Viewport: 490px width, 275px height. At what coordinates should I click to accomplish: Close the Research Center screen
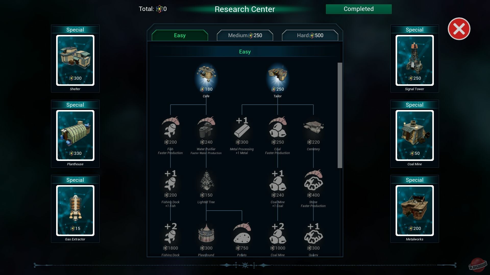459,29
